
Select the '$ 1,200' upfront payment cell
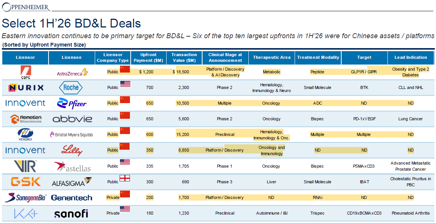[146, 72]
